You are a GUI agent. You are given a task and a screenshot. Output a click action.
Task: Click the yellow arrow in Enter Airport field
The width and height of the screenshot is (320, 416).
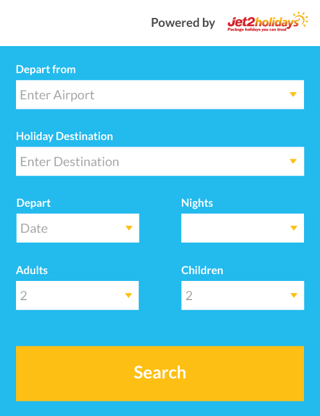[293, 95]
